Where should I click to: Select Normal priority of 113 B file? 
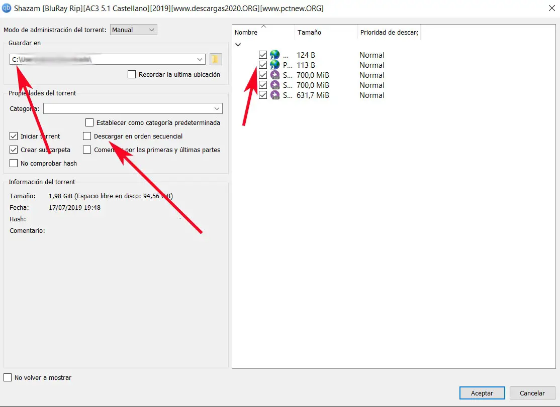tap(372, 65)
